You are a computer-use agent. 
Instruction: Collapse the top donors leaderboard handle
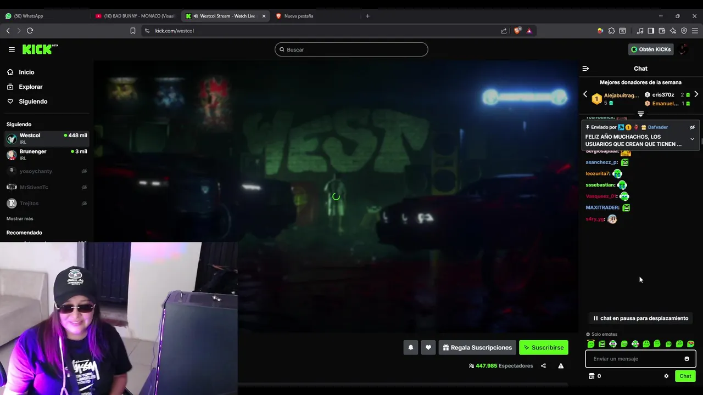coord(640,114)
